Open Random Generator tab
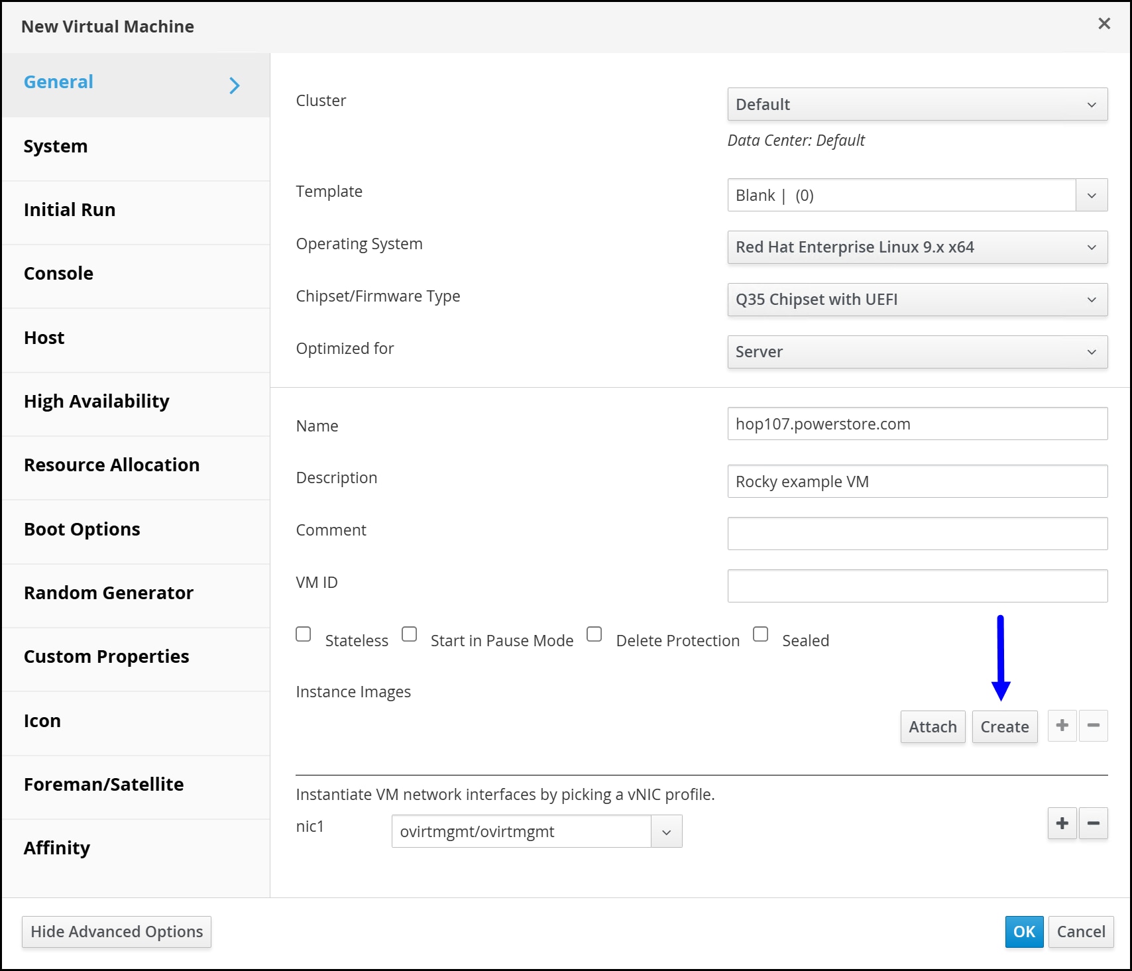This screenshot has height=971, width=1132. tap(136, 596)
